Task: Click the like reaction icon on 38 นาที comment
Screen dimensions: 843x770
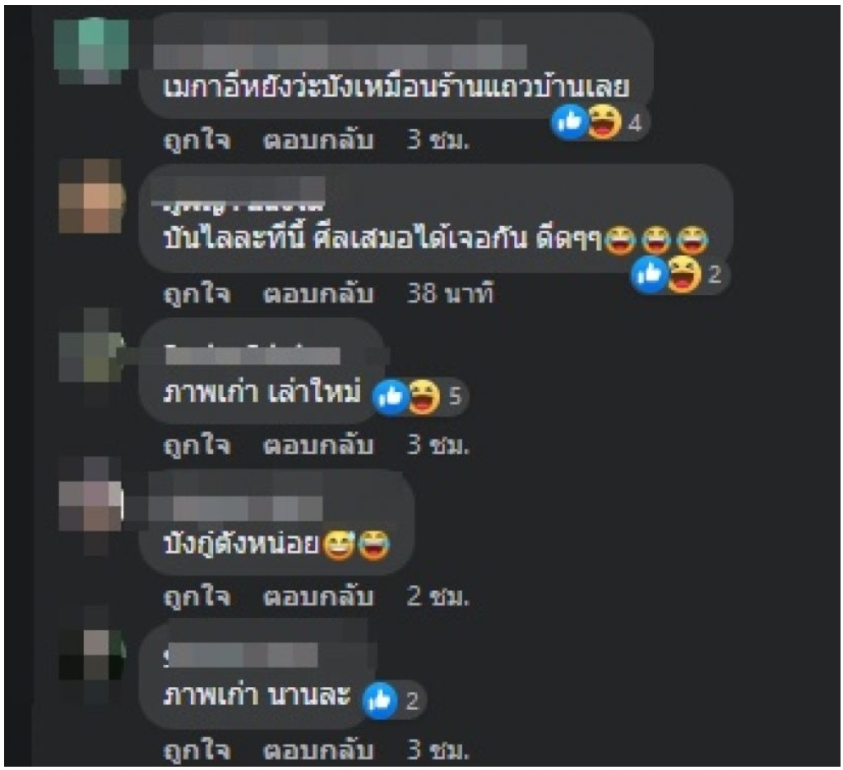Action: click(x=650, y=274)
